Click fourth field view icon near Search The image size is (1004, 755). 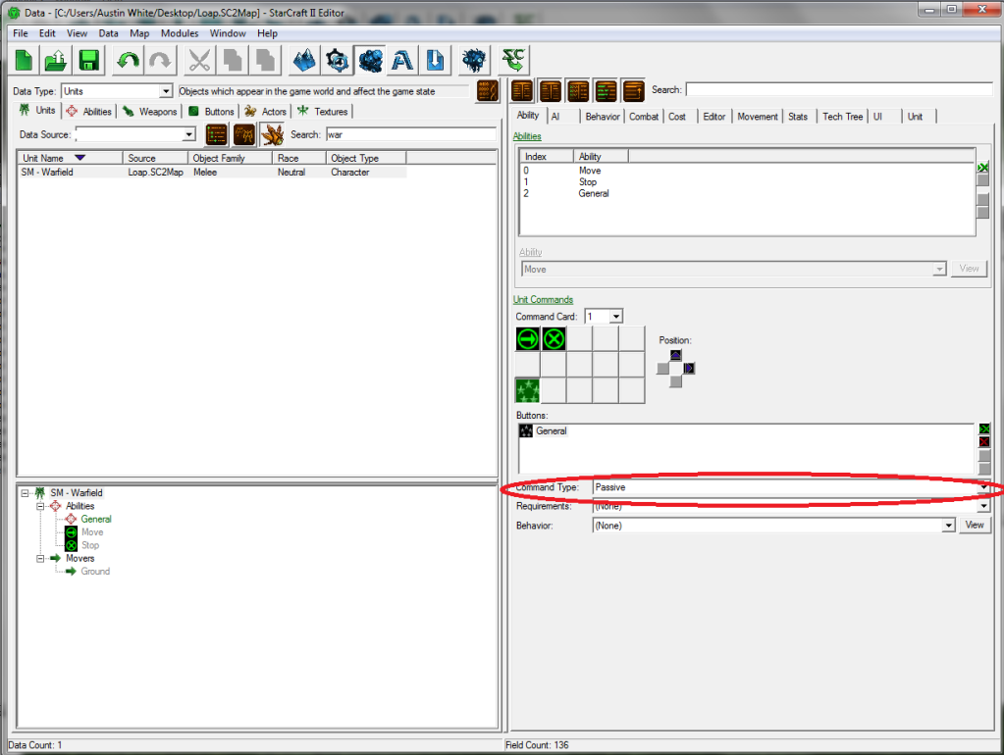pos(606,91)
